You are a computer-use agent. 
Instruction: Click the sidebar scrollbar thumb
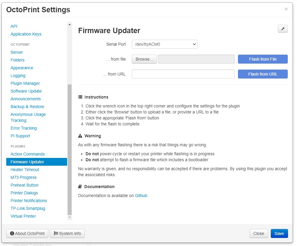(x=69, y=150)
